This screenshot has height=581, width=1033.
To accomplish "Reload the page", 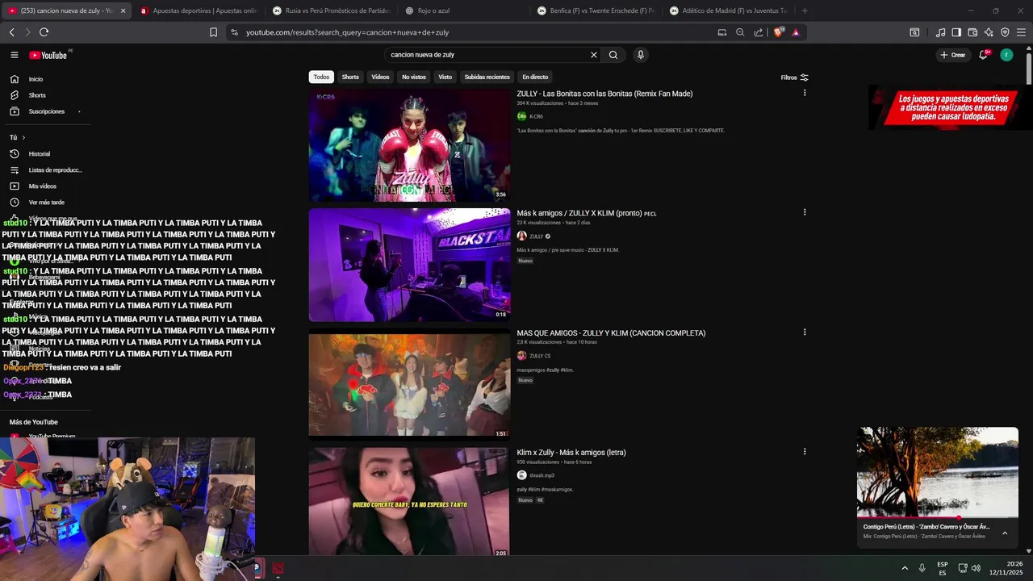I will pyautogui.click(x=44, y=32).
